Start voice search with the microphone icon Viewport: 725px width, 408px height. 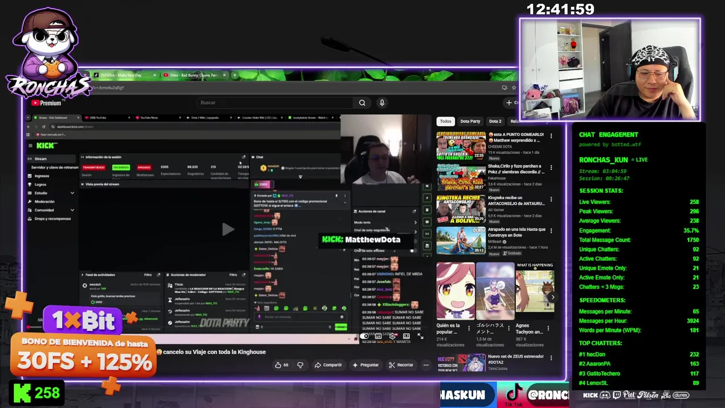[x=382, y=103]
